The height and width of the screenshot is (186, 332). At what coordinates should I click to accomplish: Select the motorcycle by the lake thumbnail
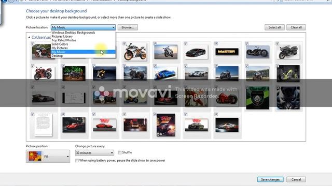(258, 73)
